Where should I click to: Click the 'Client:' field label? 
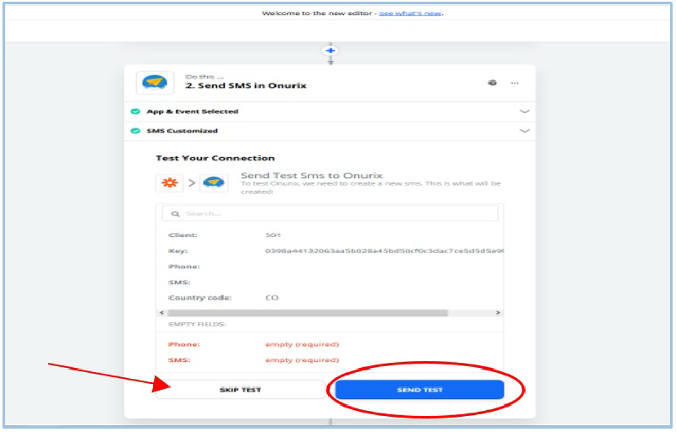pyautogui.click(x=183, y=235)
